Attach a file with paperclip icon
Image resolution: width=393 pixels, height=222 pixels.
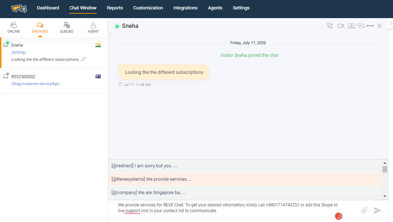coord(364,210)
